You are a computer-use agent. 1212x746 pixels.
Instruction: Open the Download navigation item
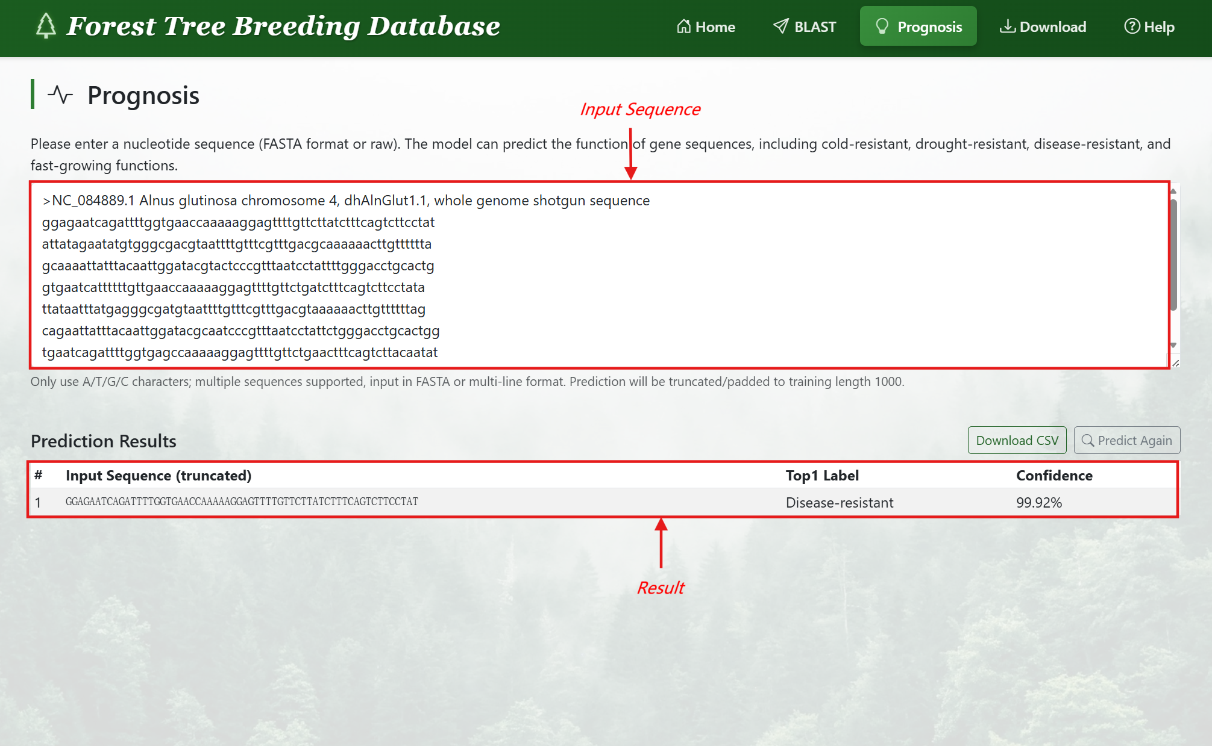pos(1043,26)
